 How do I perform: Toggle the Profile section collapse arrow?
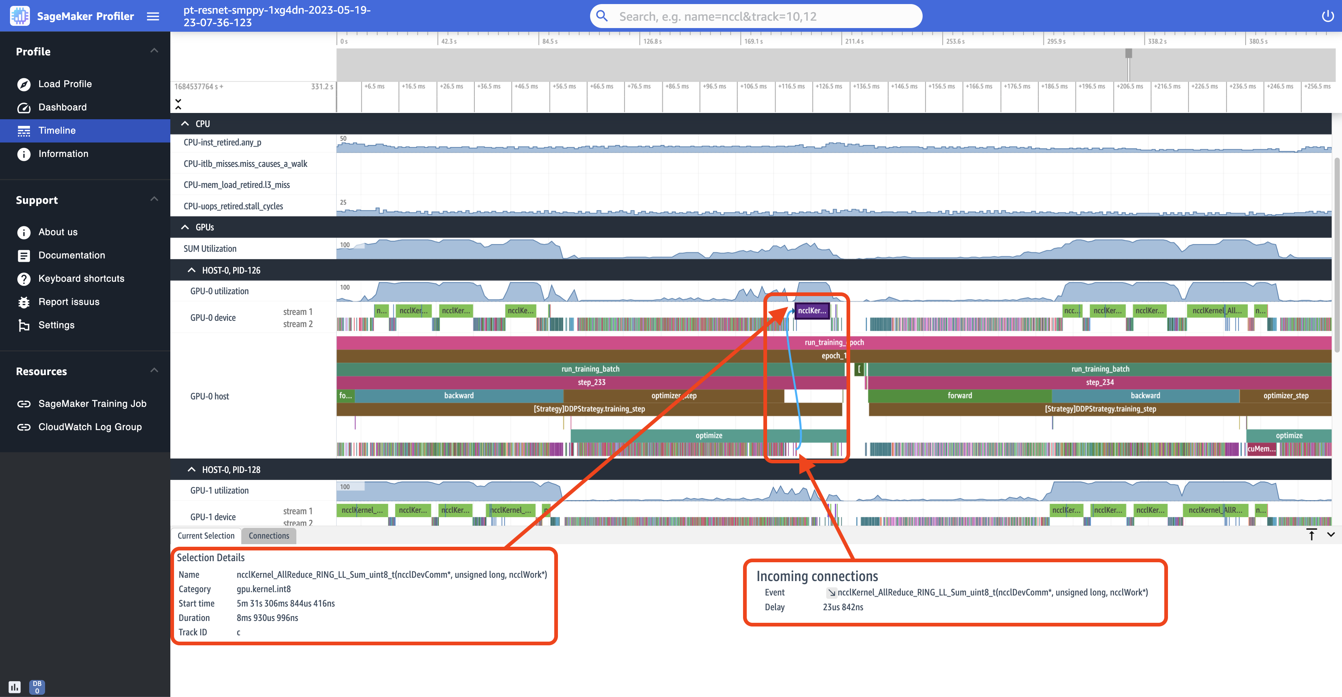click(154, 51)
